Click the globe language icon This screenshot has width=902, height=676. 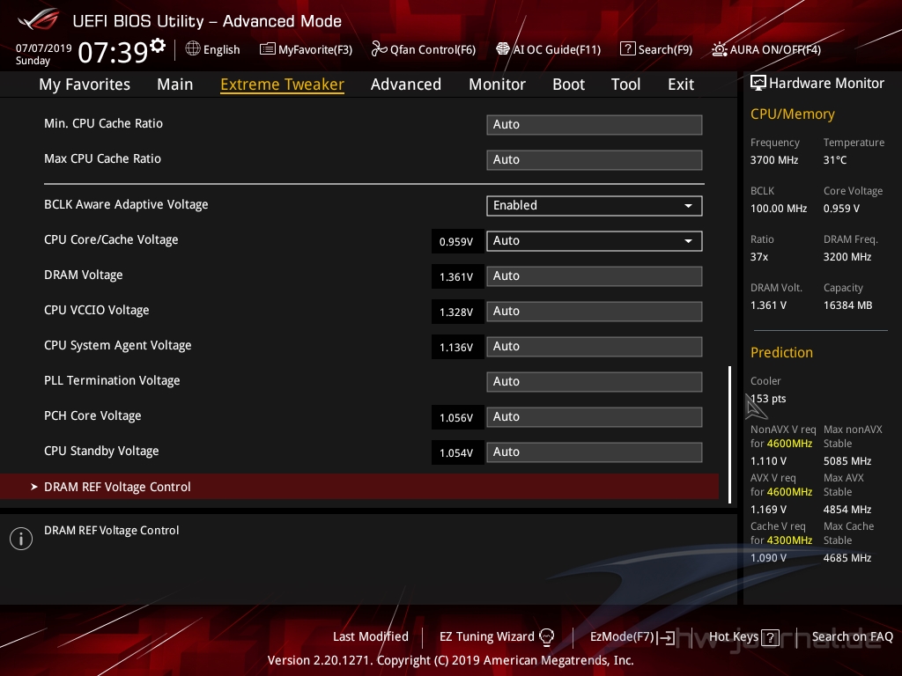(193, 49)
